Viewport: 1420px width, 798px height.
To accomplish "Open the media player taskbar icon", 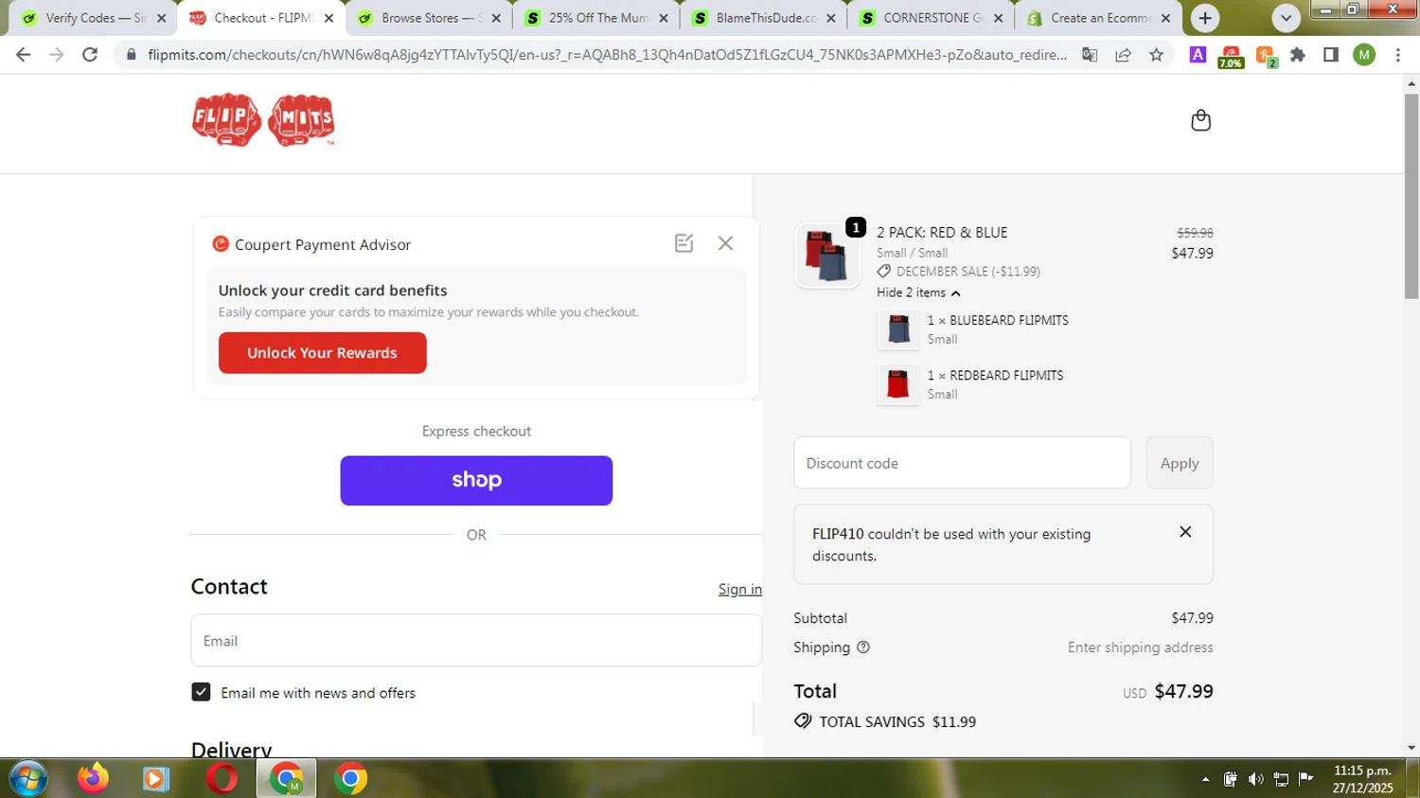I will pos(156,778).
